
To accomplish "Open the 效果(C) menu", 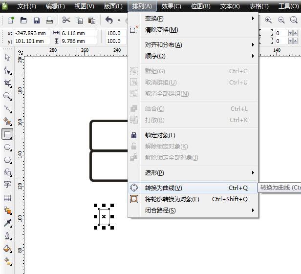I will tap(171, 6).
